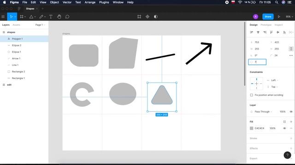Viewport: 295px width, 165px height.
Task: Click the Edit object icon in toolbar
Action: [139, 16]
